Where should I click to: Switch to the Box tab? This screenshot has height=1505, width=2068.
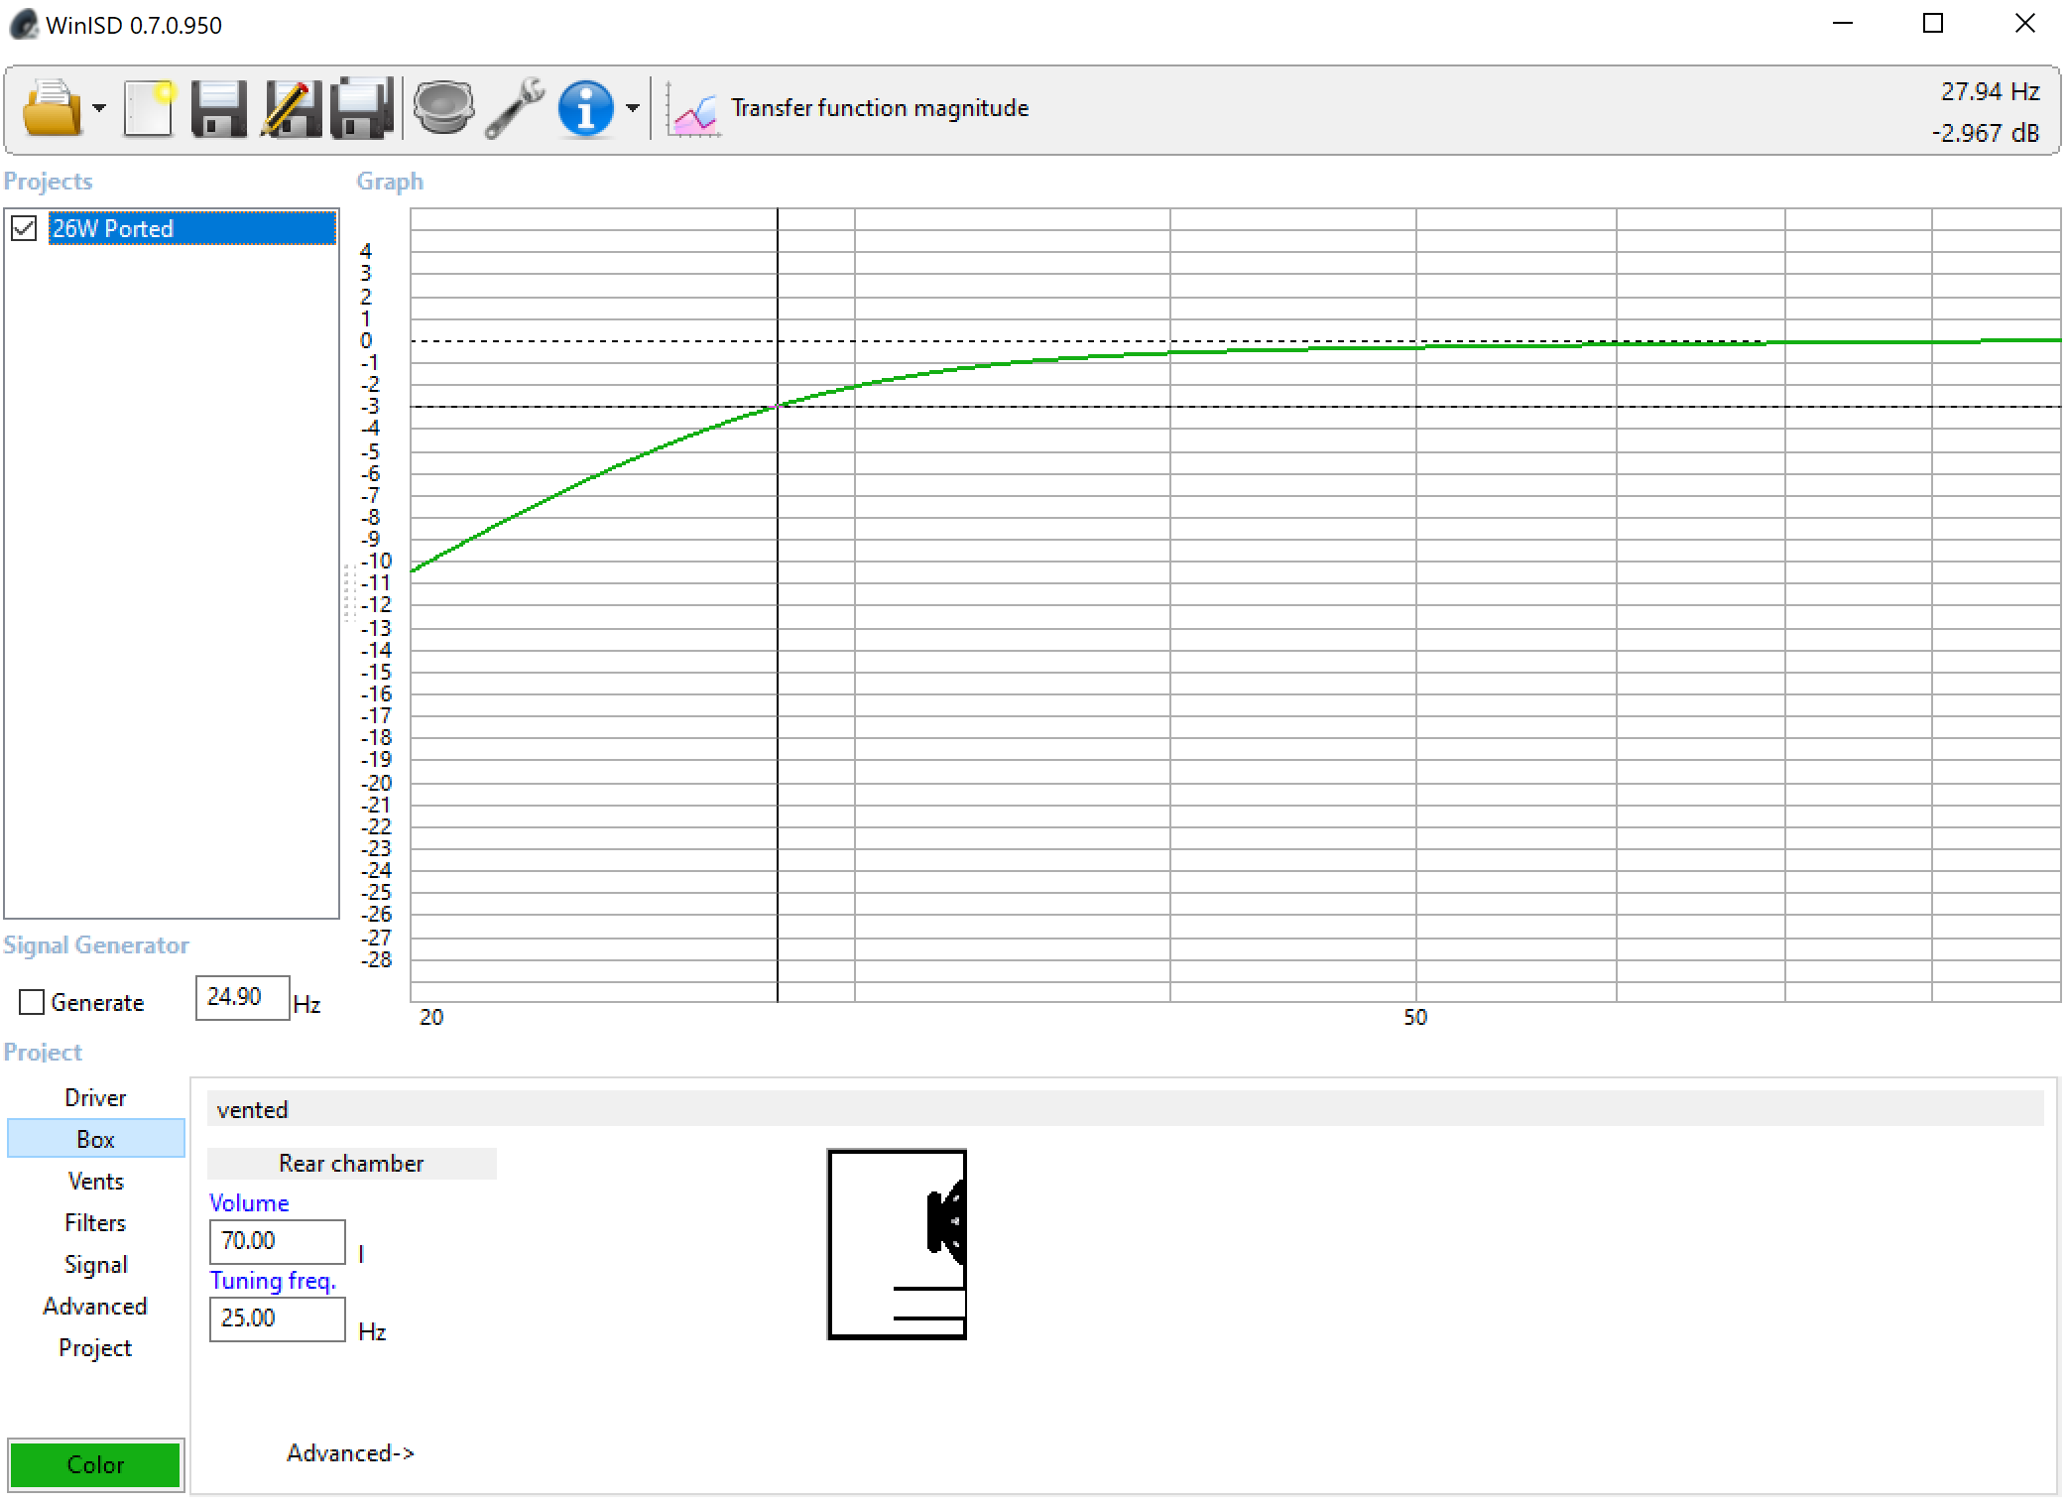point(95,1139)
